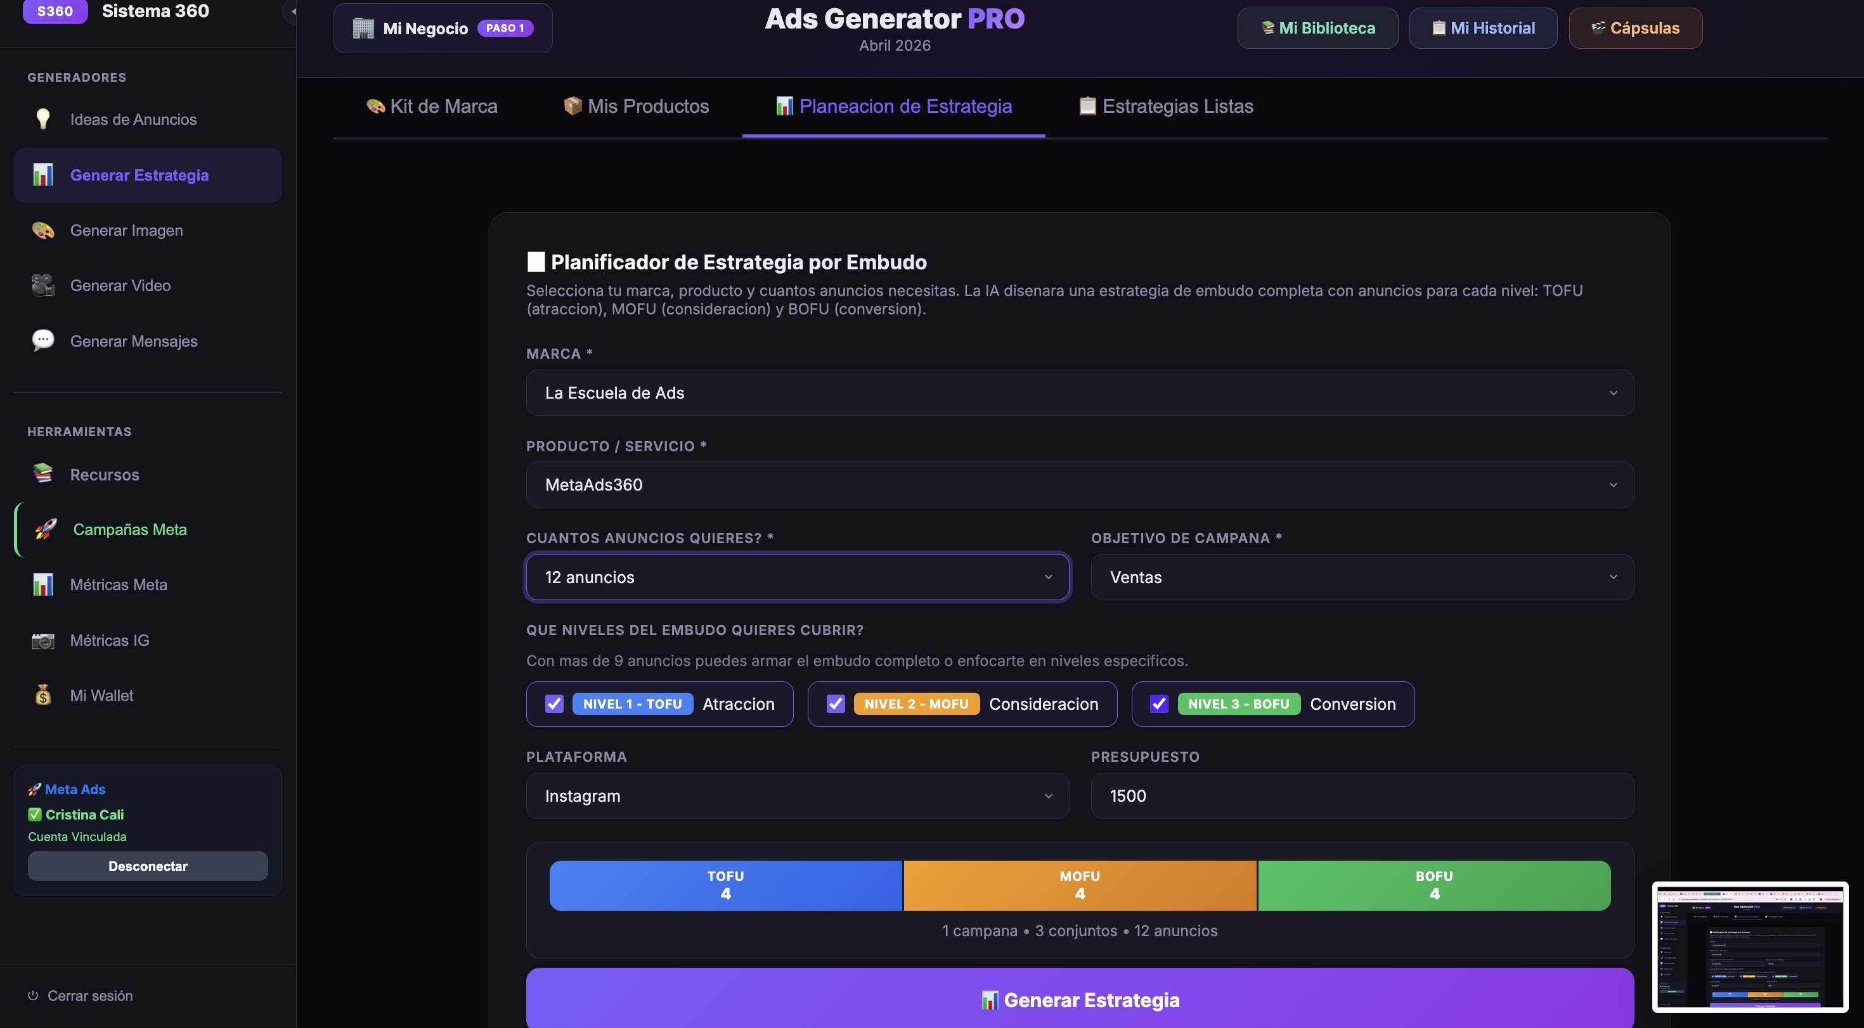Click the Desconectar button

[x=148, y=866]
